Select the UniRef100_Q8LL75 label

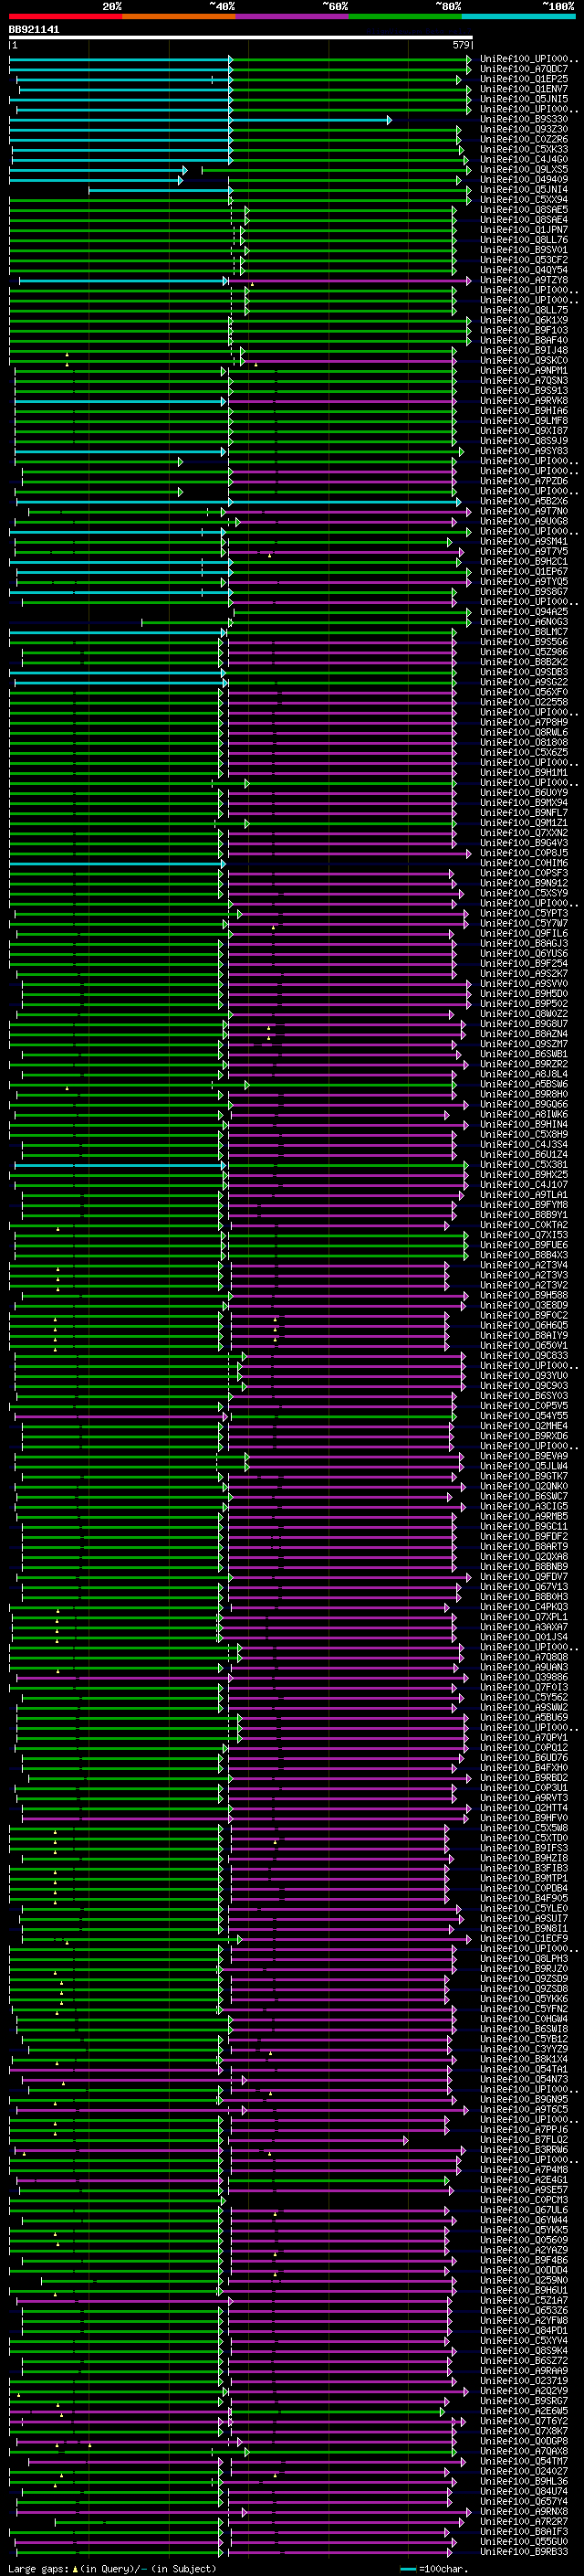524,311
